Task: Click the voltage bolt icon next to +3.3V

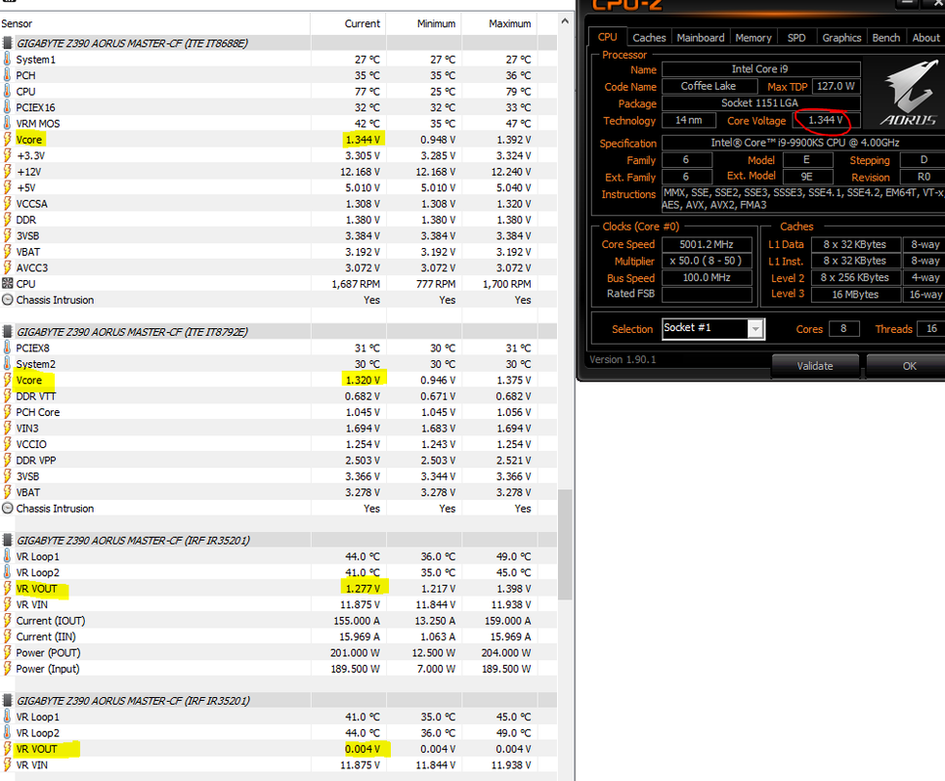Action: (x=7, y=155)
